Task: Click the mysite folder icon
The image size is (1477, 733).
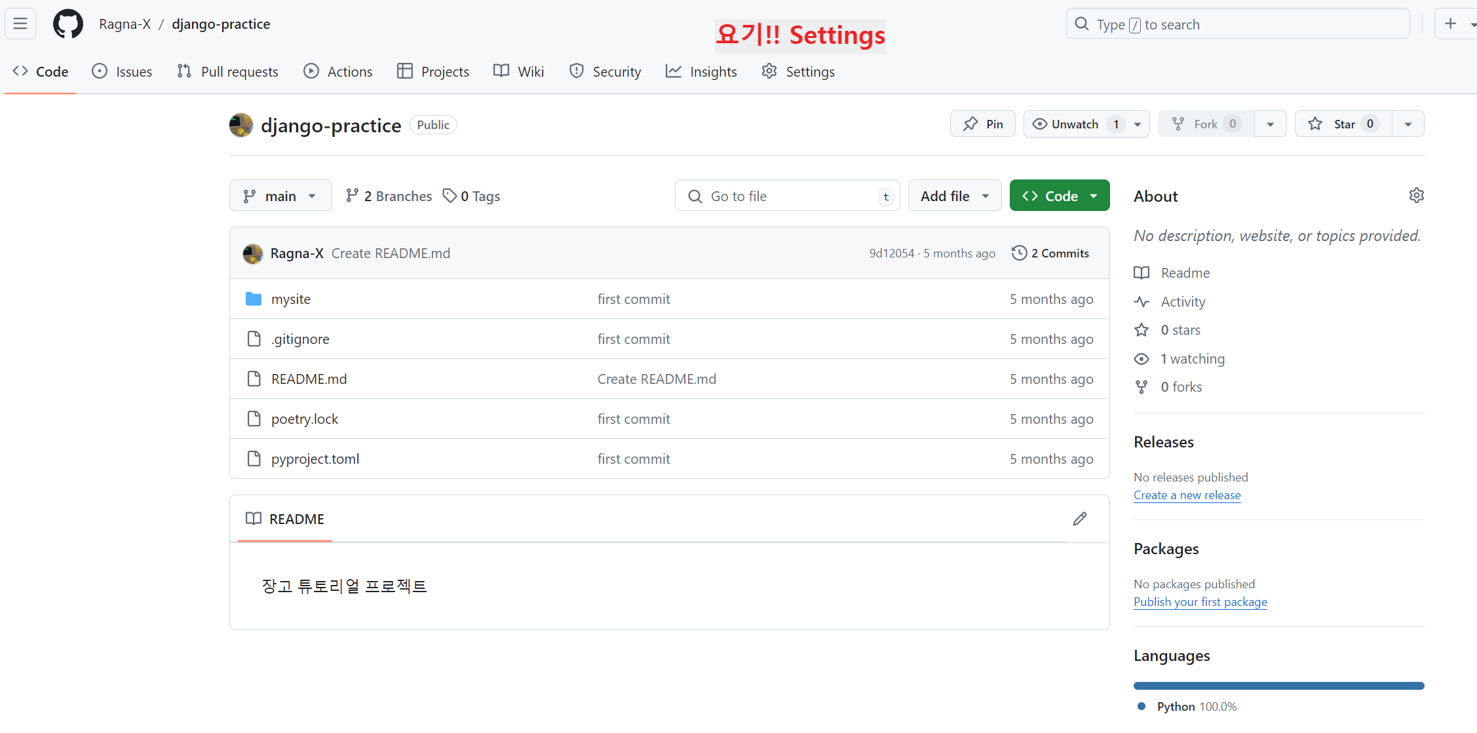Action: 254,299
